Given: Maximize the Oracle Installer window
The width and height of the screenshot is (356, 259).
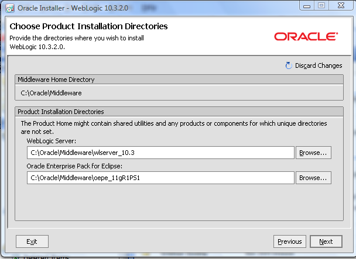Looking at the screenshot, I should (x=321, y=5).
